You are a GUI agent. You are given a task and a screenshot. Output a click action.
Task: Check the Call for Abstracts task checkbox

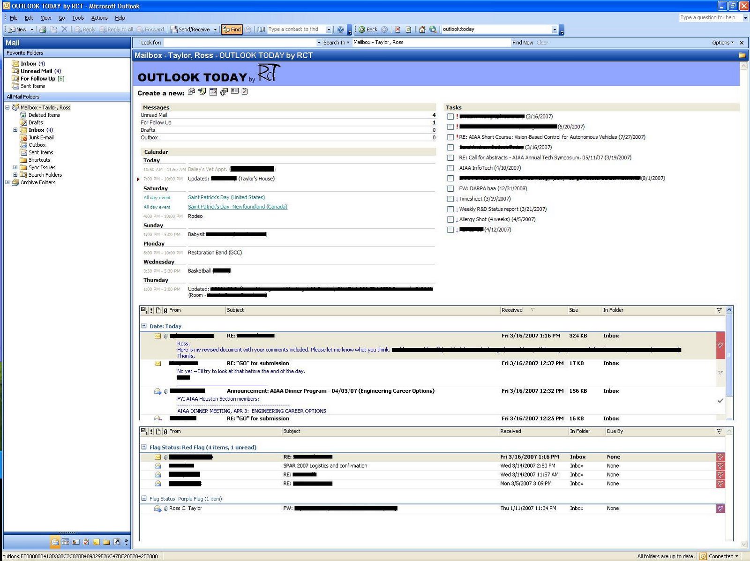(x=450, y=158)
